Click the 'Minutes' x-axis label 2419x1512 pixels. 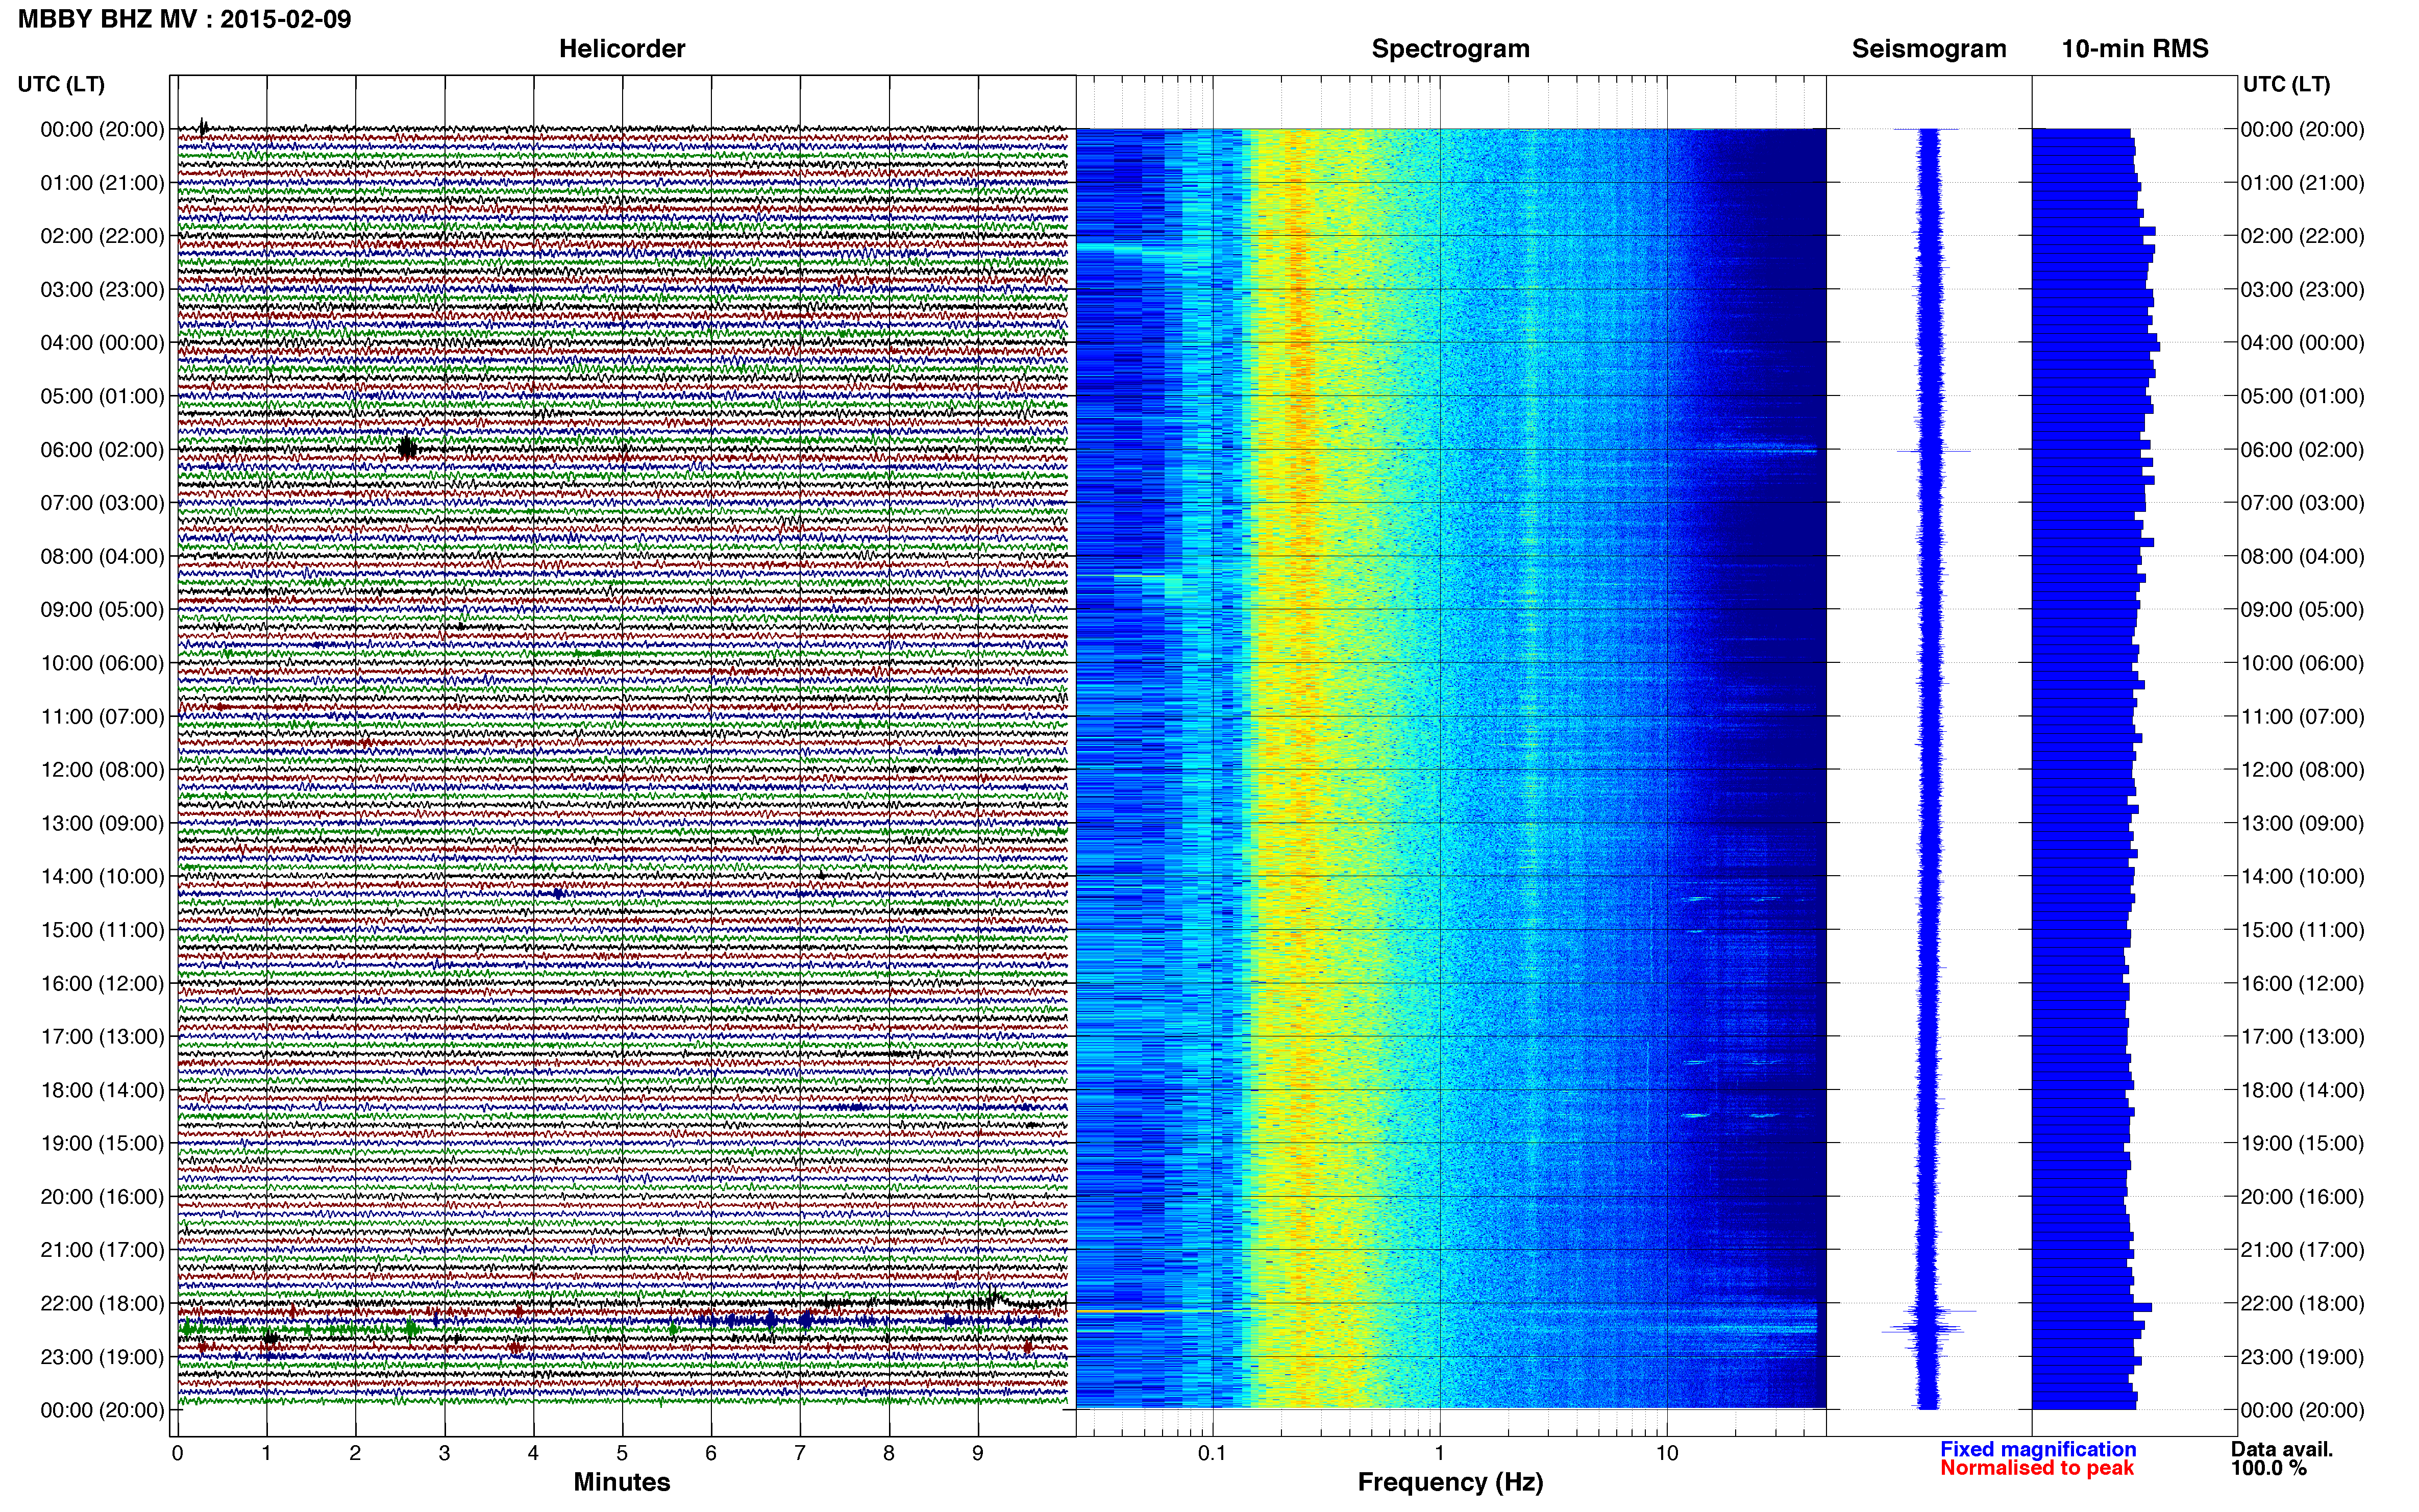(x=622, y=1482)
